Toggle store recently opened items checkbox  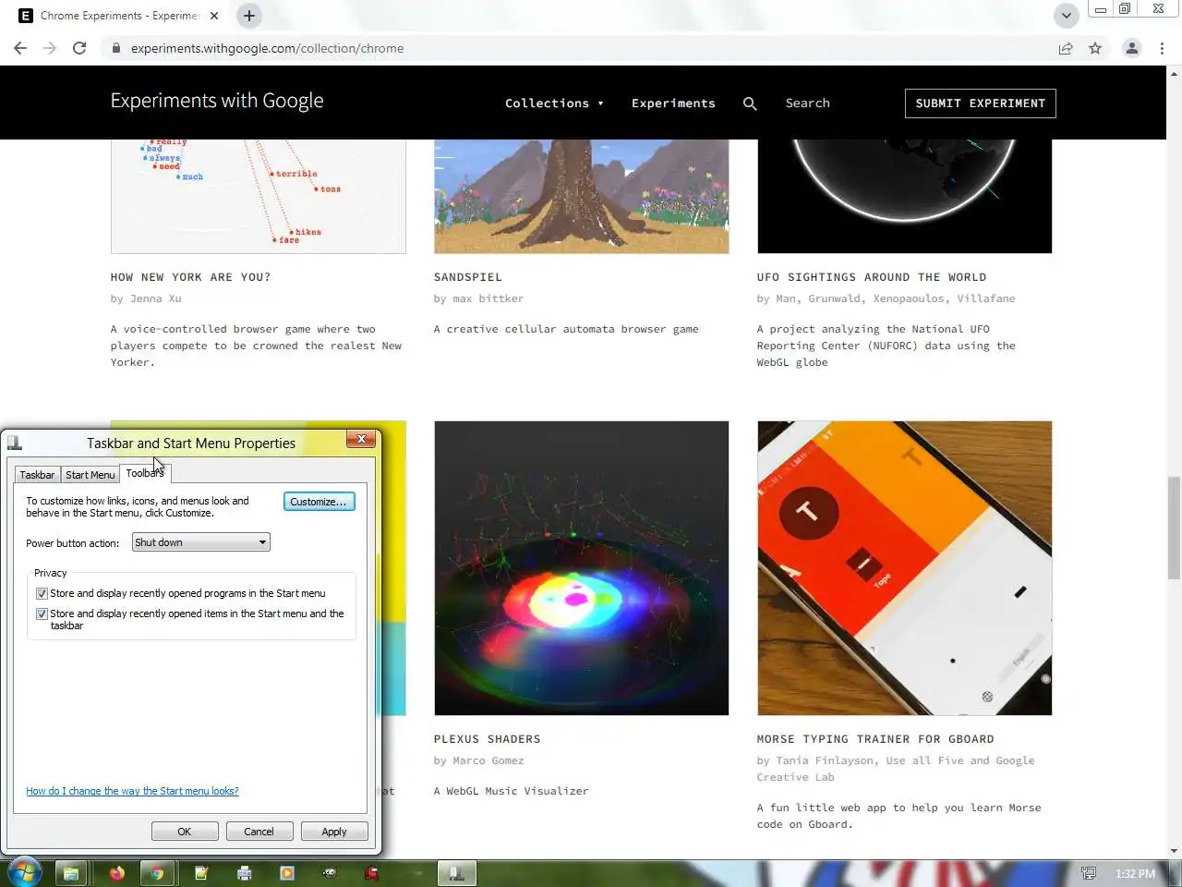(x=42, y=614)
